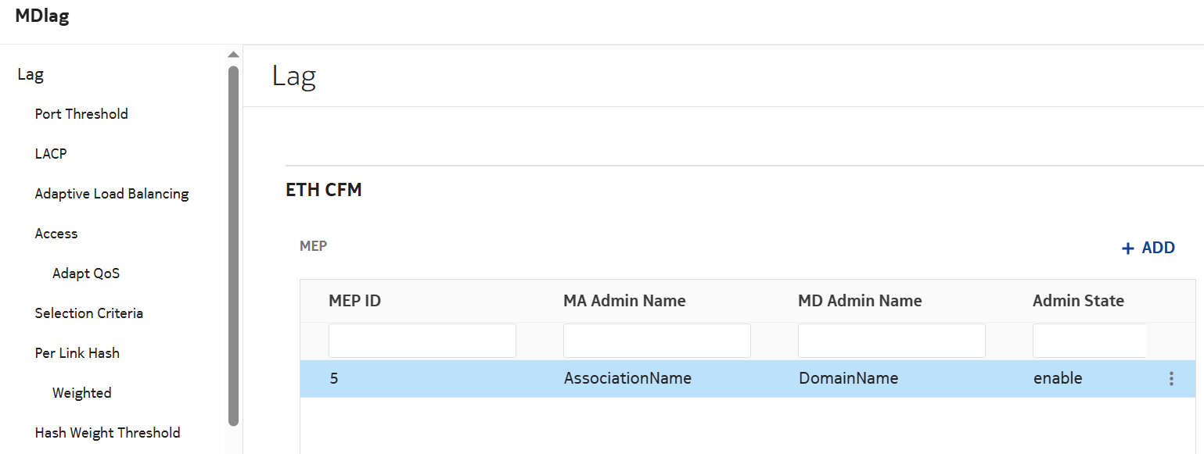Open the Access section

pyautogui.click(x=56, y=234)
